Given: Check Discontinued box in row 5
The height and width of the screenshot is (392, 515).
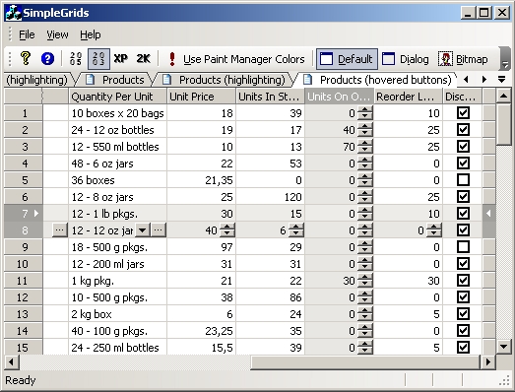Looking at the screenshot, I should click(x=463, y=179).
